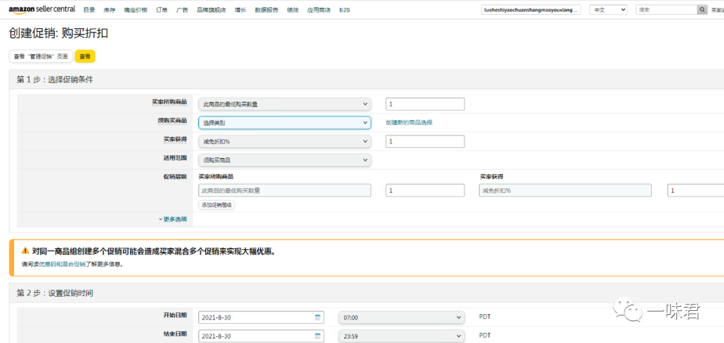Click the promotion tier quantity input

coord(425,191)
